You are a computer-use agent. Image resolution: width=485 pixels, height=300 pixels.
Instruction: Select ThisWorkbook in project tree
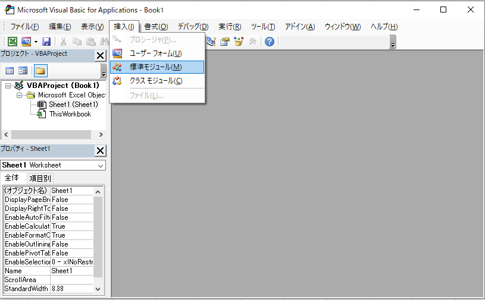coord(70,114)
